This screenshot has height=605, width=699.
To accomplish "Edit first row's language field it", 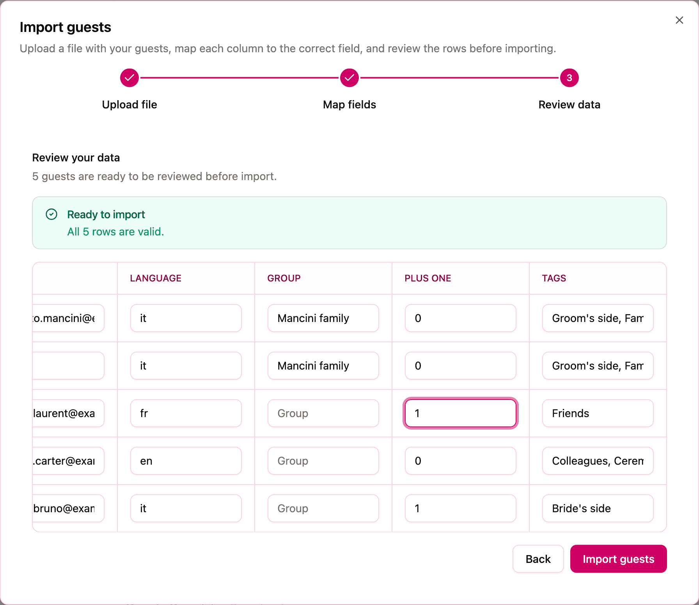I will point(186,318).
